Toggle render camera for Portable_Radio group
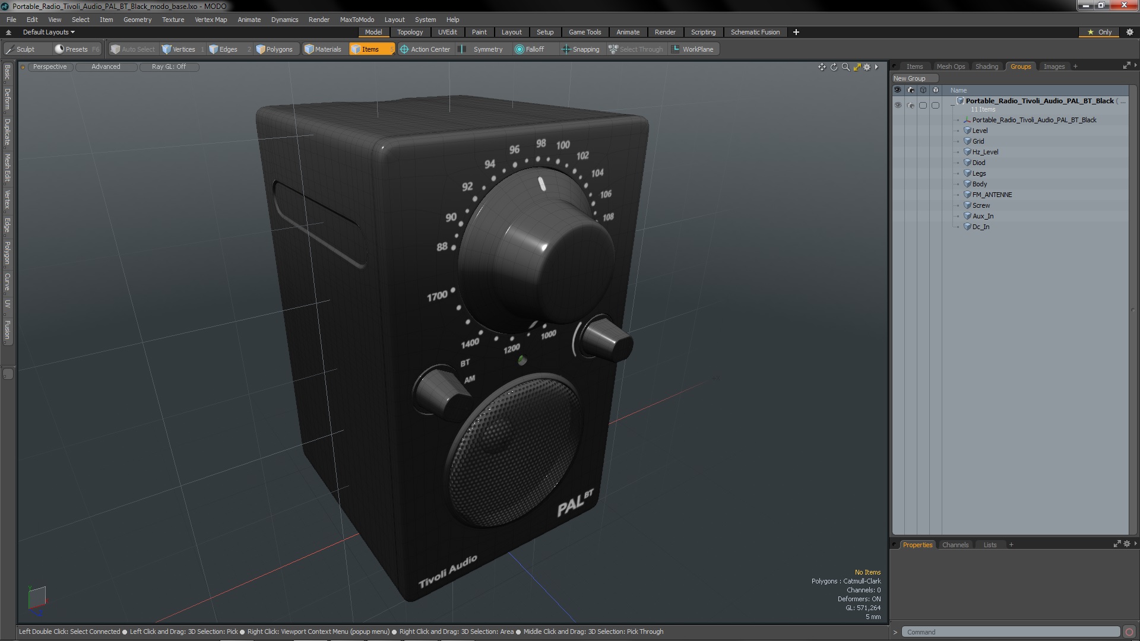This screenshot has width=1140, height=641. coord(911,105)
